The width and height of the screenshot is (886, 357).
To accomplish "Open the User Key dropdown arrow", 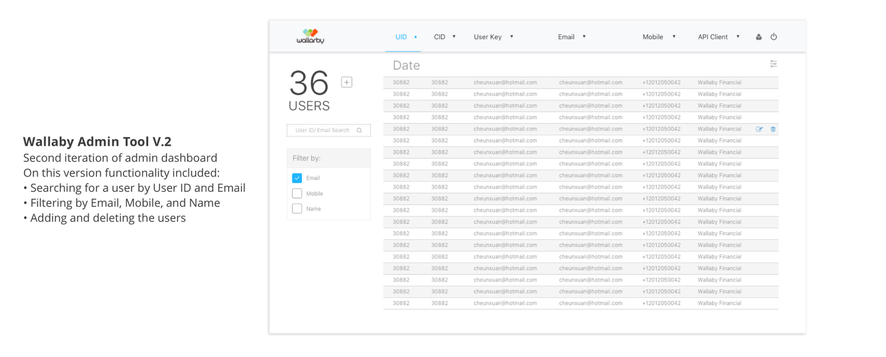I will (512, 37).
